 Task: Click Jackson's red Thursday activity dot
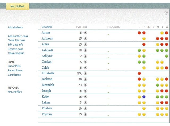[x=139, y=79]
